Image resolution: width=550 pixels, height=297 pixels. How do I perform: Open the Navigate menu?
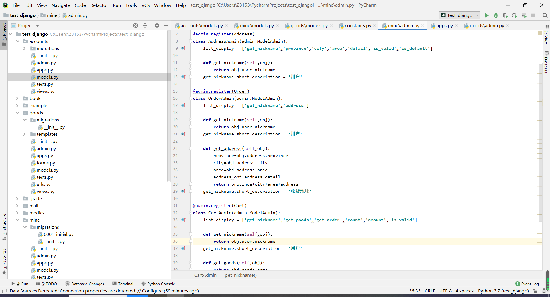[61, 5]
